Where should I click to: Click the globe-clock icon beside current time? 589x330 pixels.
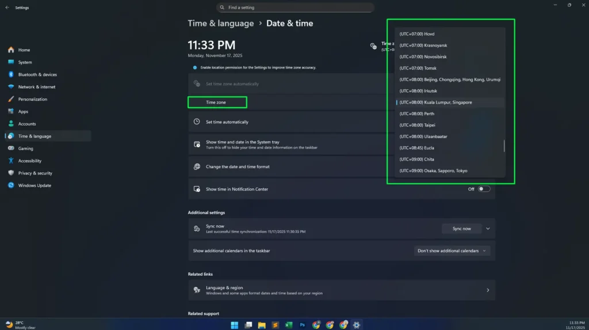pos(373,46)
